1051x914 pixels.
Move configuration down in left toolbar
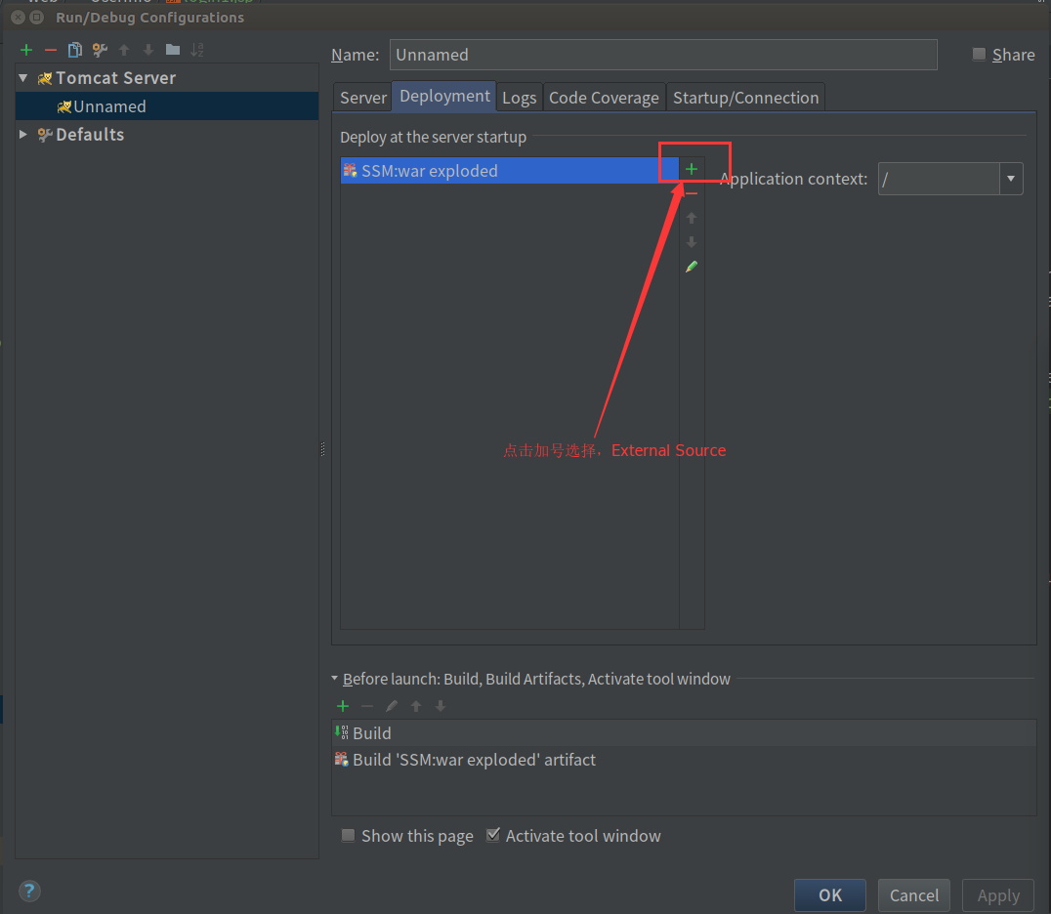click(148, 50)
